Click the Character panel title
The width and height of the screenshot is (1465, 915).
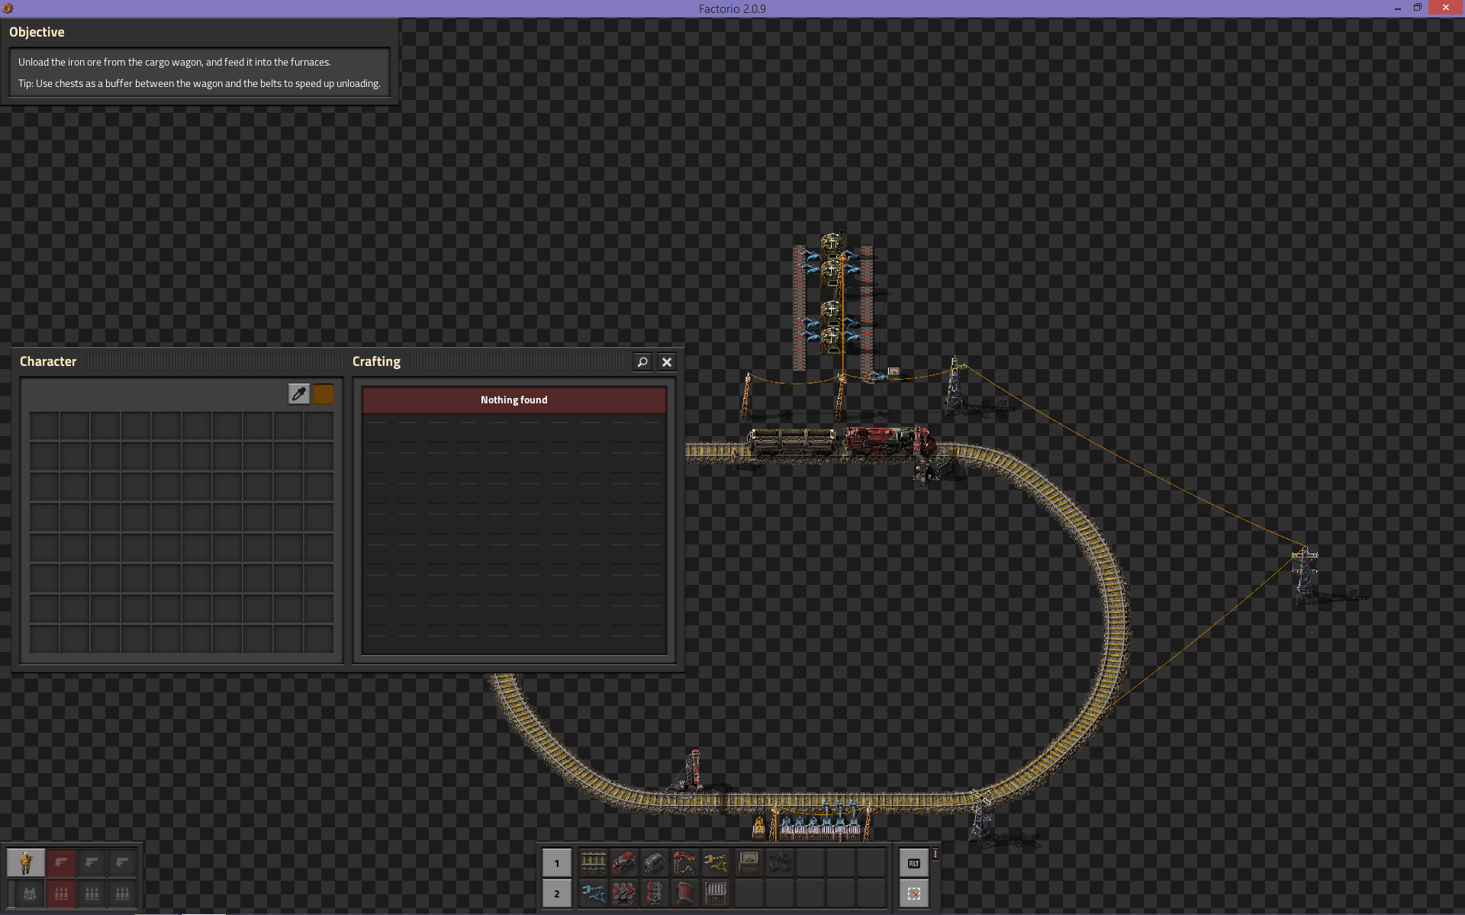tap(48, 361)
